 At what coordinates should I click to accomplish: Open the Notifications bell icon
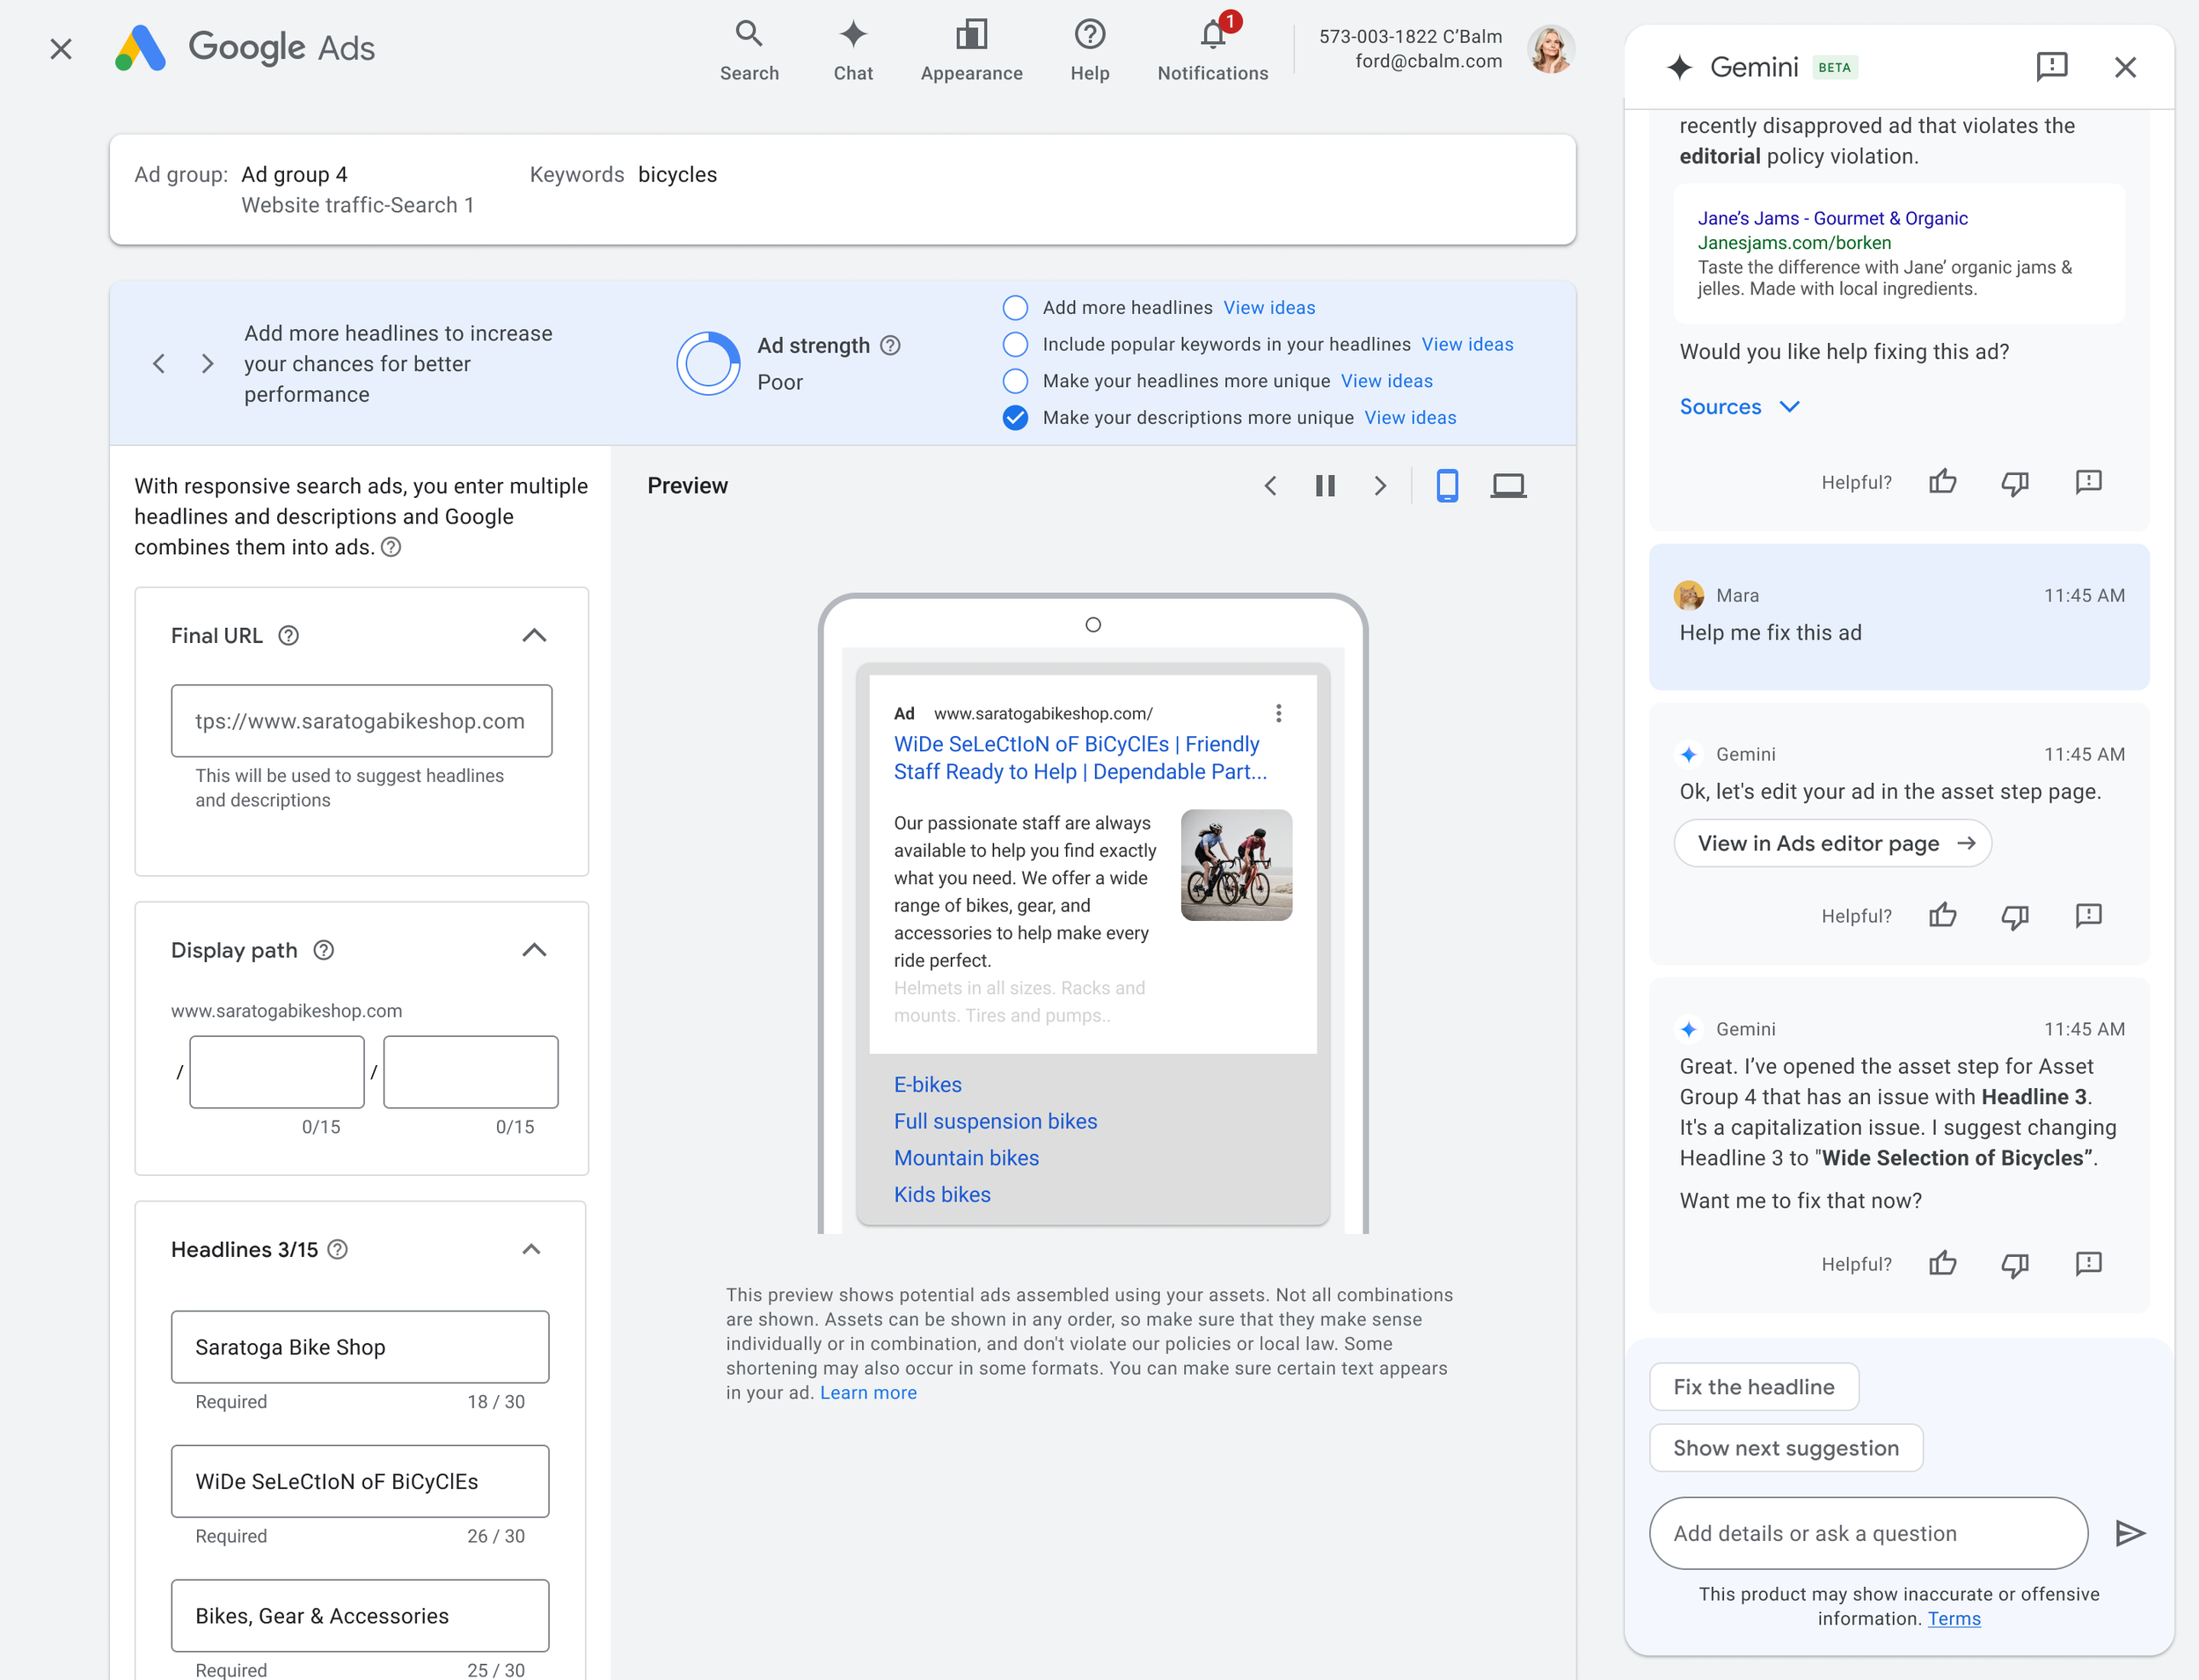tap(1212, 37)
